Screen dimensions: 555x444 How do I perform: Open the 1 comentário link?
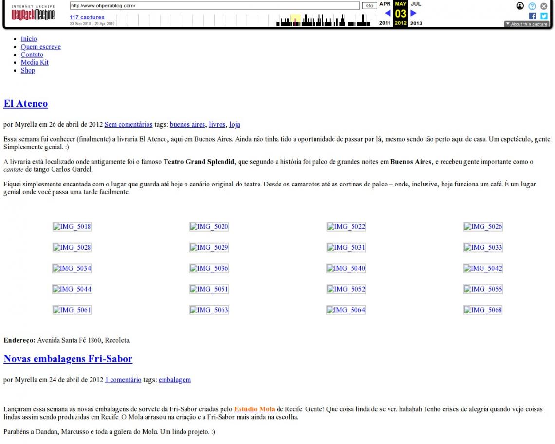coord(123,380)
